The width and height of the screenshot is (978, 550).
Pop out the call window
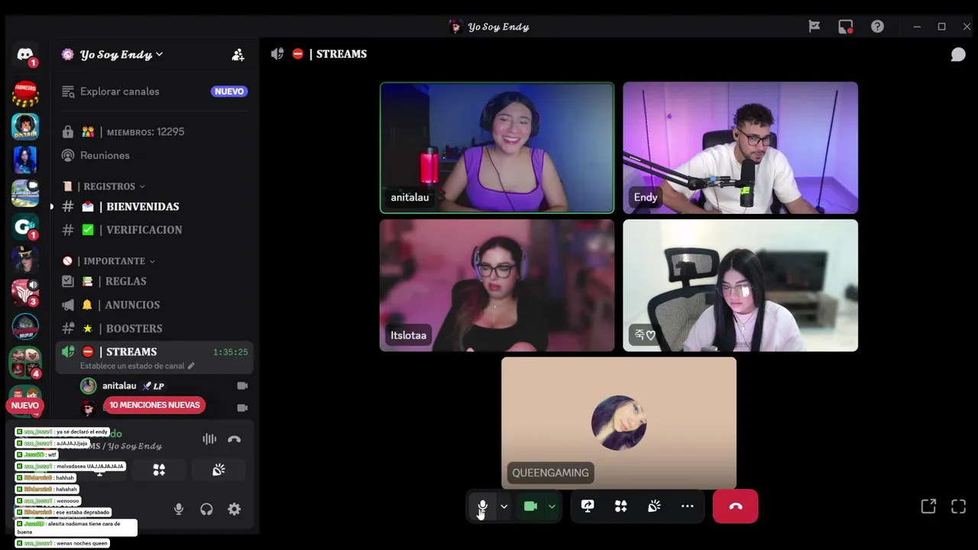point(928,506)
